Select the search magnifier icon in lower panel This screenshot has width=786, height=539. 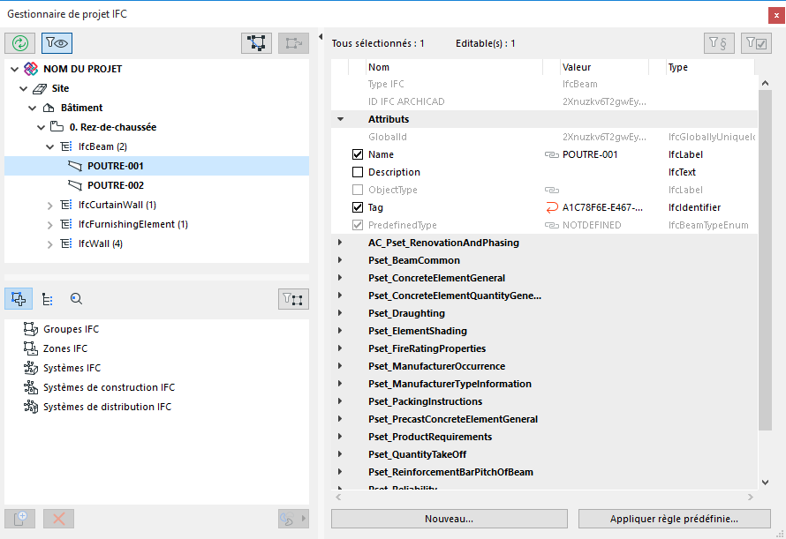[77, 299]
